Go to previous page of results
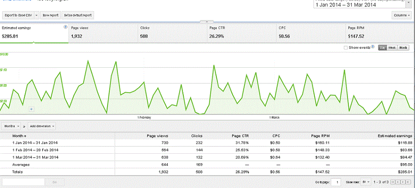Screen dimensions: 415x188 [398, 182]
